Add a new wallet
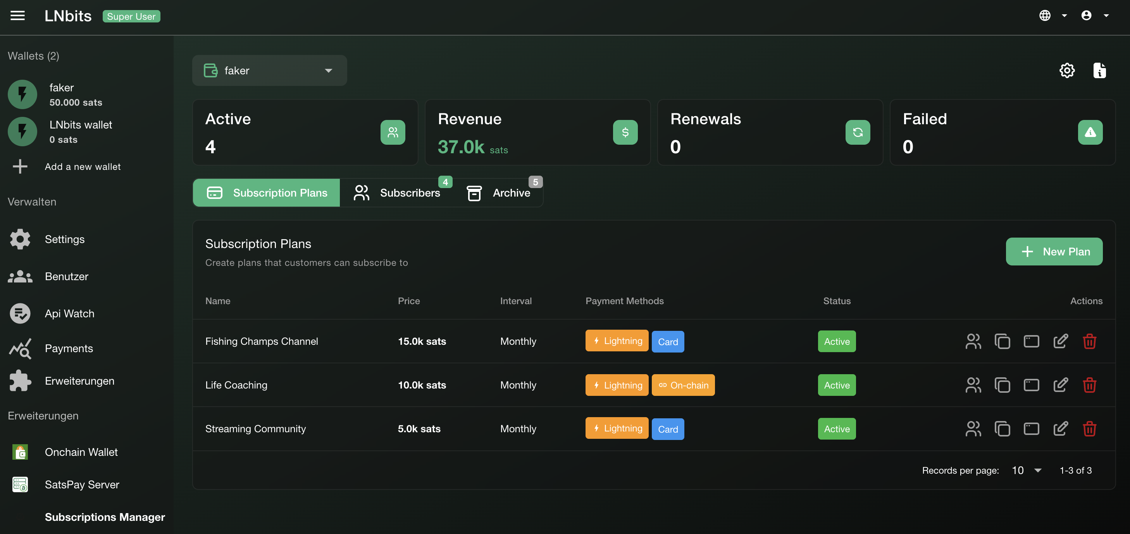Image resolution: width=1130 pixels, height=534 pixels. coord(83,166)
